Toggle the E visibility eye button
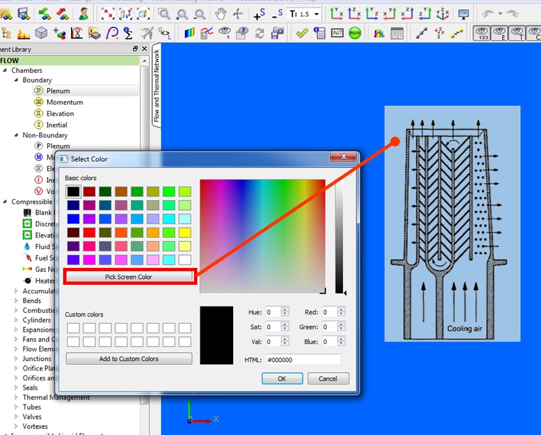The height and width of the screenshot is (435, 541). [x=500, y=33]
